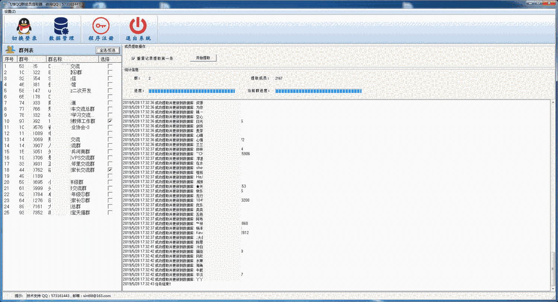Click the 17:32:41 log entry line

(163, 247)
